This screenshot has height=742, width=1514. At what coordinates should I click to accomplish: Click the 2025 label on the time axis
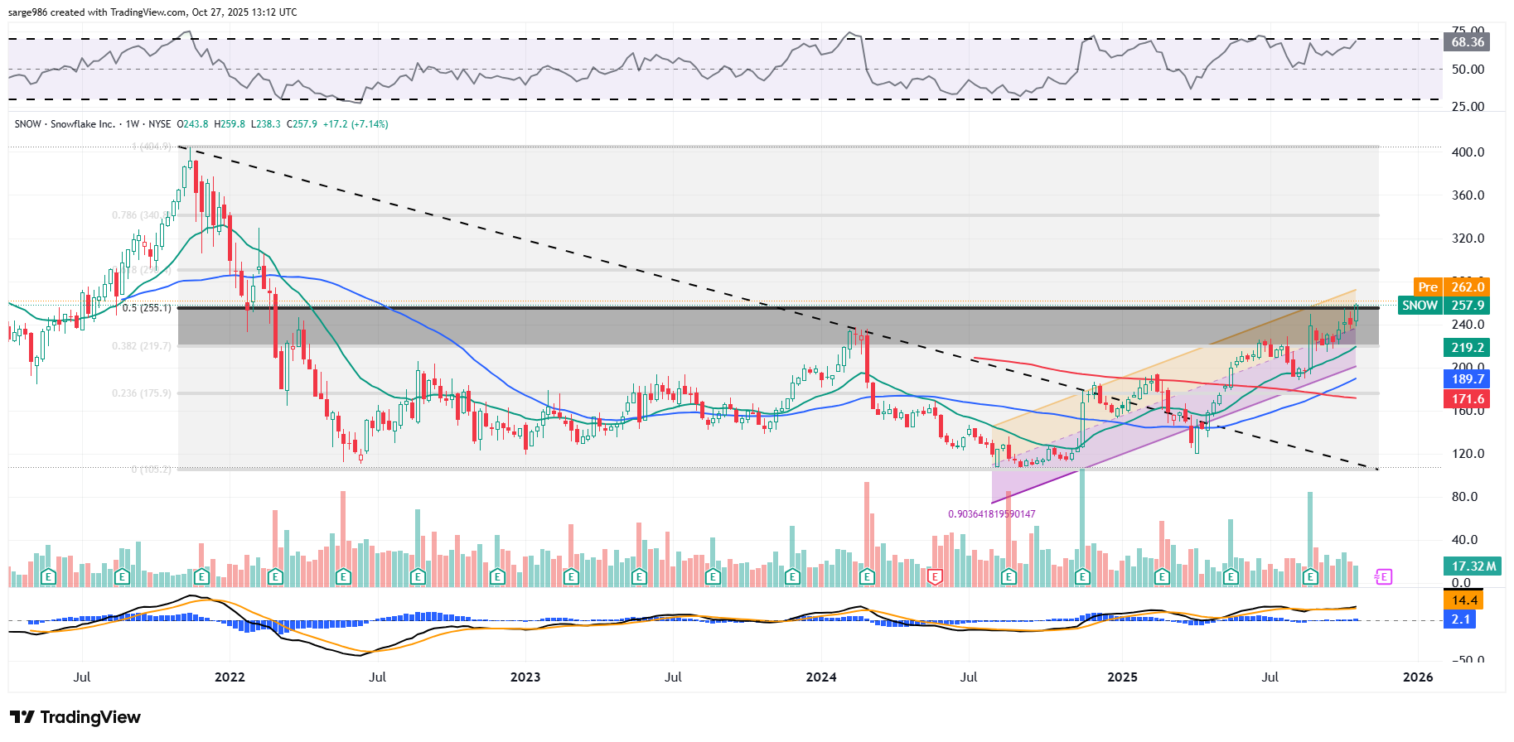click(1122, 677)
